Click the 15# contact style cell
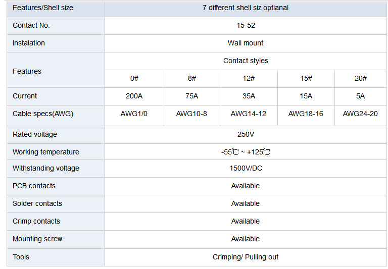 tap(306, 79)
